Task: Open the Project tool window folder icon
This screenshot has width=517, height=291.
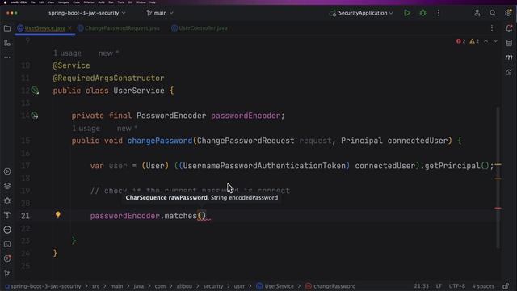Action: point(7,28)
